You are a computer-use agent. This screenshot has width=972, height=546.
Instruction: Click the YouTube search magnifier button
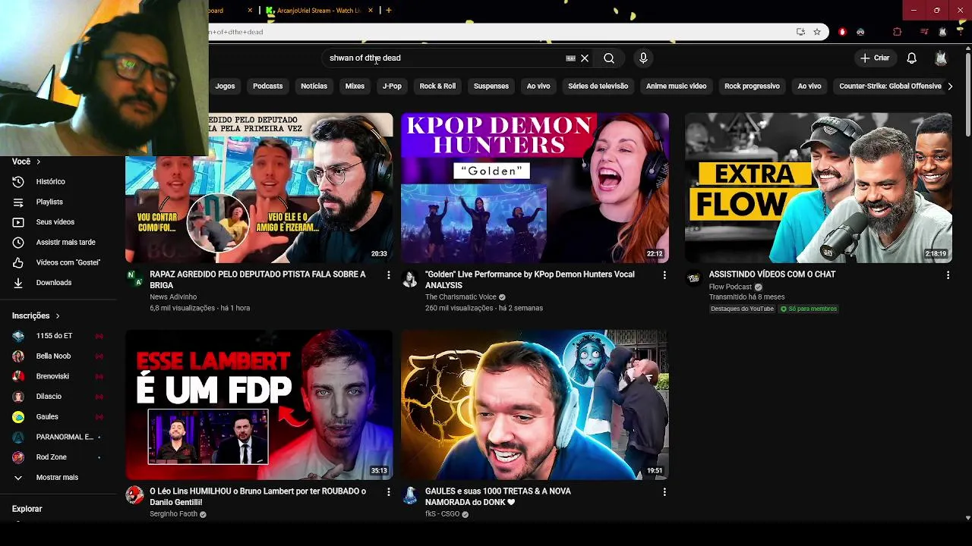[x=609, y=58]
